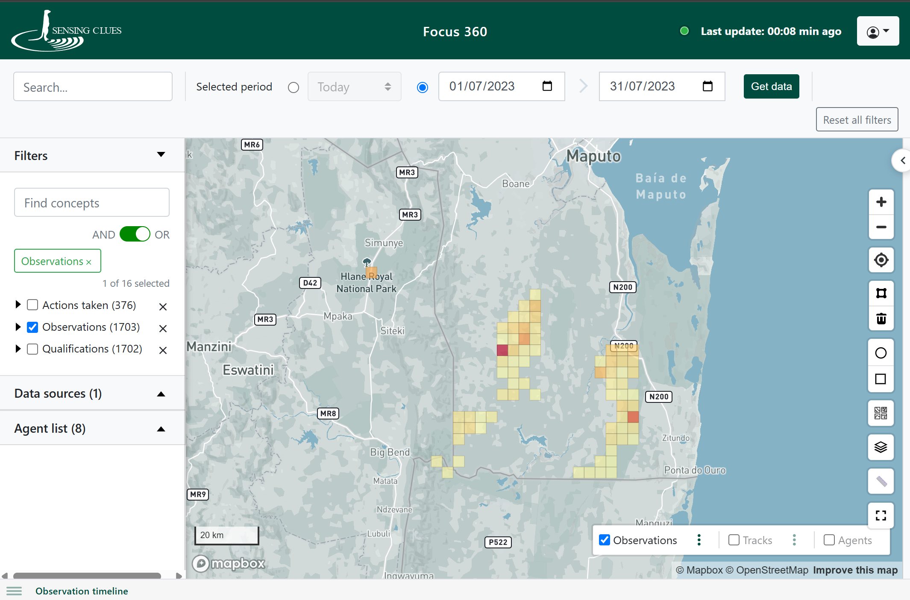Click the OpenStreetMap attribution link
This screenshot has width=910, height=600.
tap(767, 570)
